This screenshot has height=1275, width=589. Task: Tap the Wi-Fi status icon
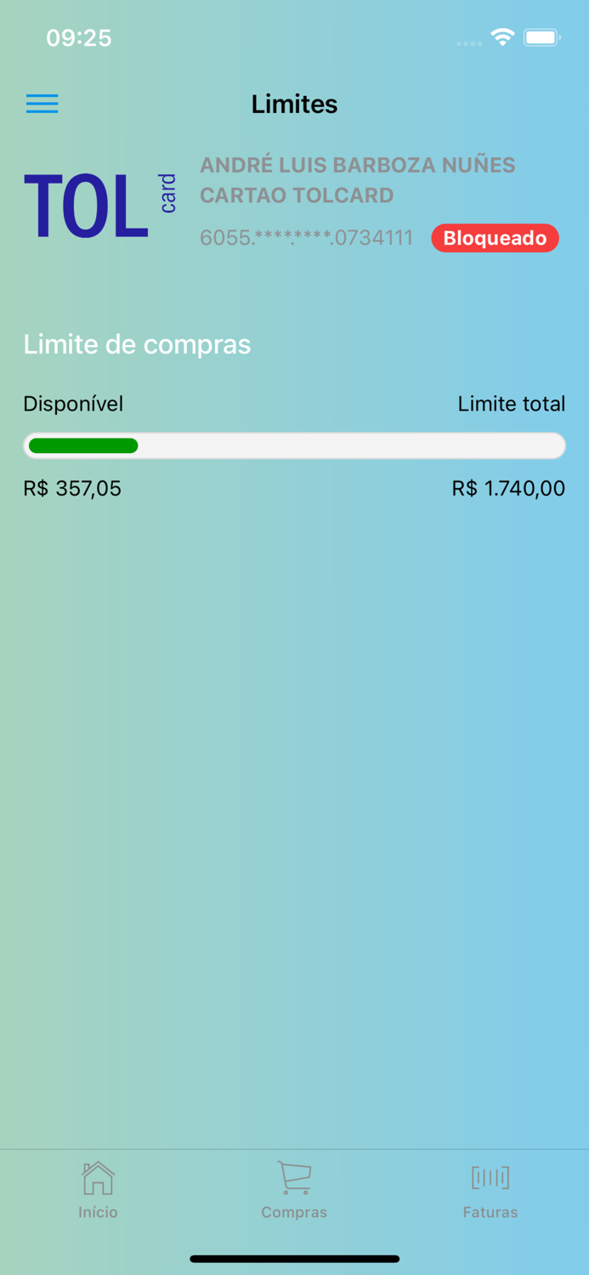point(502,37)
